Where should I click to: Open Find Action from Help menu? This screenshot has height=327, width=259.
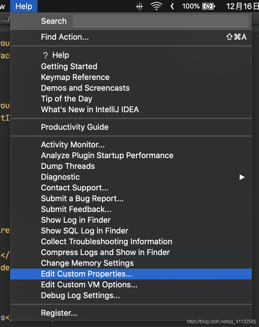pos(65,37)
